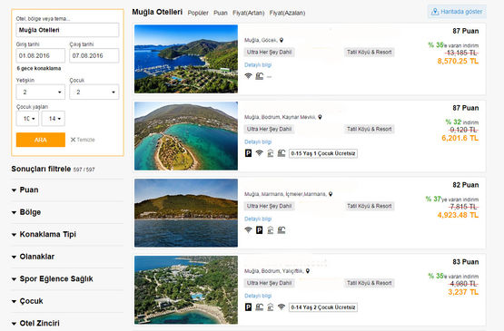Open the Marmaris hotel photo thumbnail
504x331 pixels.
pyautogui.click(x=186, y=213)
